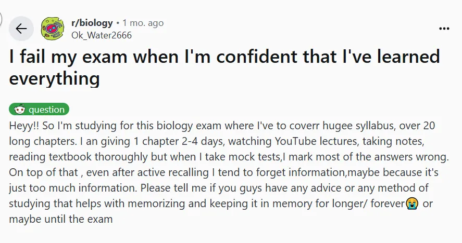Screen dimensions: 462x243
Task: Open the r/biology cell avatar icon
Action: click(53, 29)
